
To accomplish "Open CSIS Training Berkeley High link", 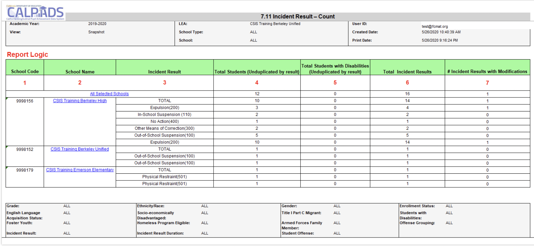I will coord(80,101).
